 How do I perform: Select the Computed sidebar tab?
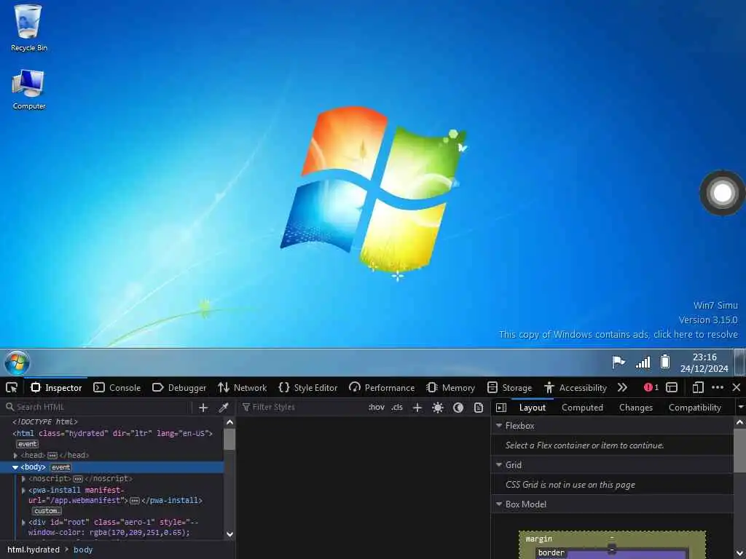582,408
